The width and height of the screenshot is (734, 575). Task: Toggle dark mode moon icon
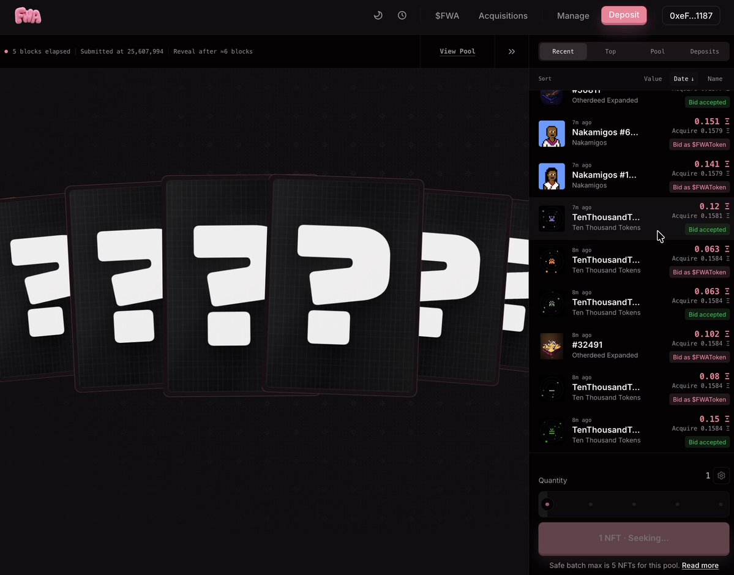378,15
